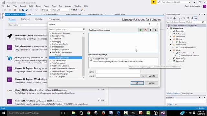Click the Undo toolbar icon
Viewport: 207px width, 116px height.
pyautogui.click(x=31, y=10)
